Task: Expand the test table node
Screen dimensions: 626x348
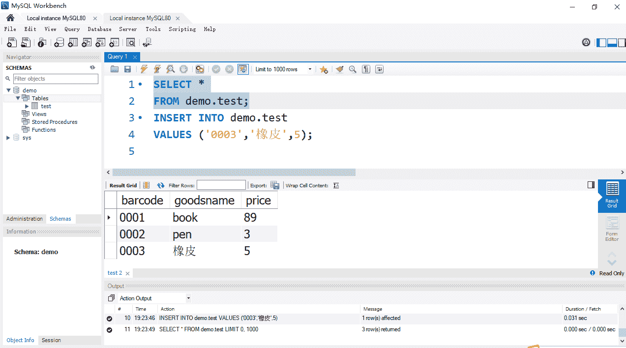Action: (27, 106)
